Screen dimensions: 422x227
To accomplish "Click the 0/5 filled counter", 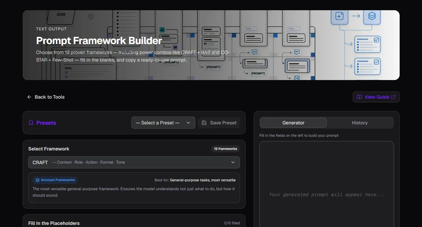I will [232, 223].
